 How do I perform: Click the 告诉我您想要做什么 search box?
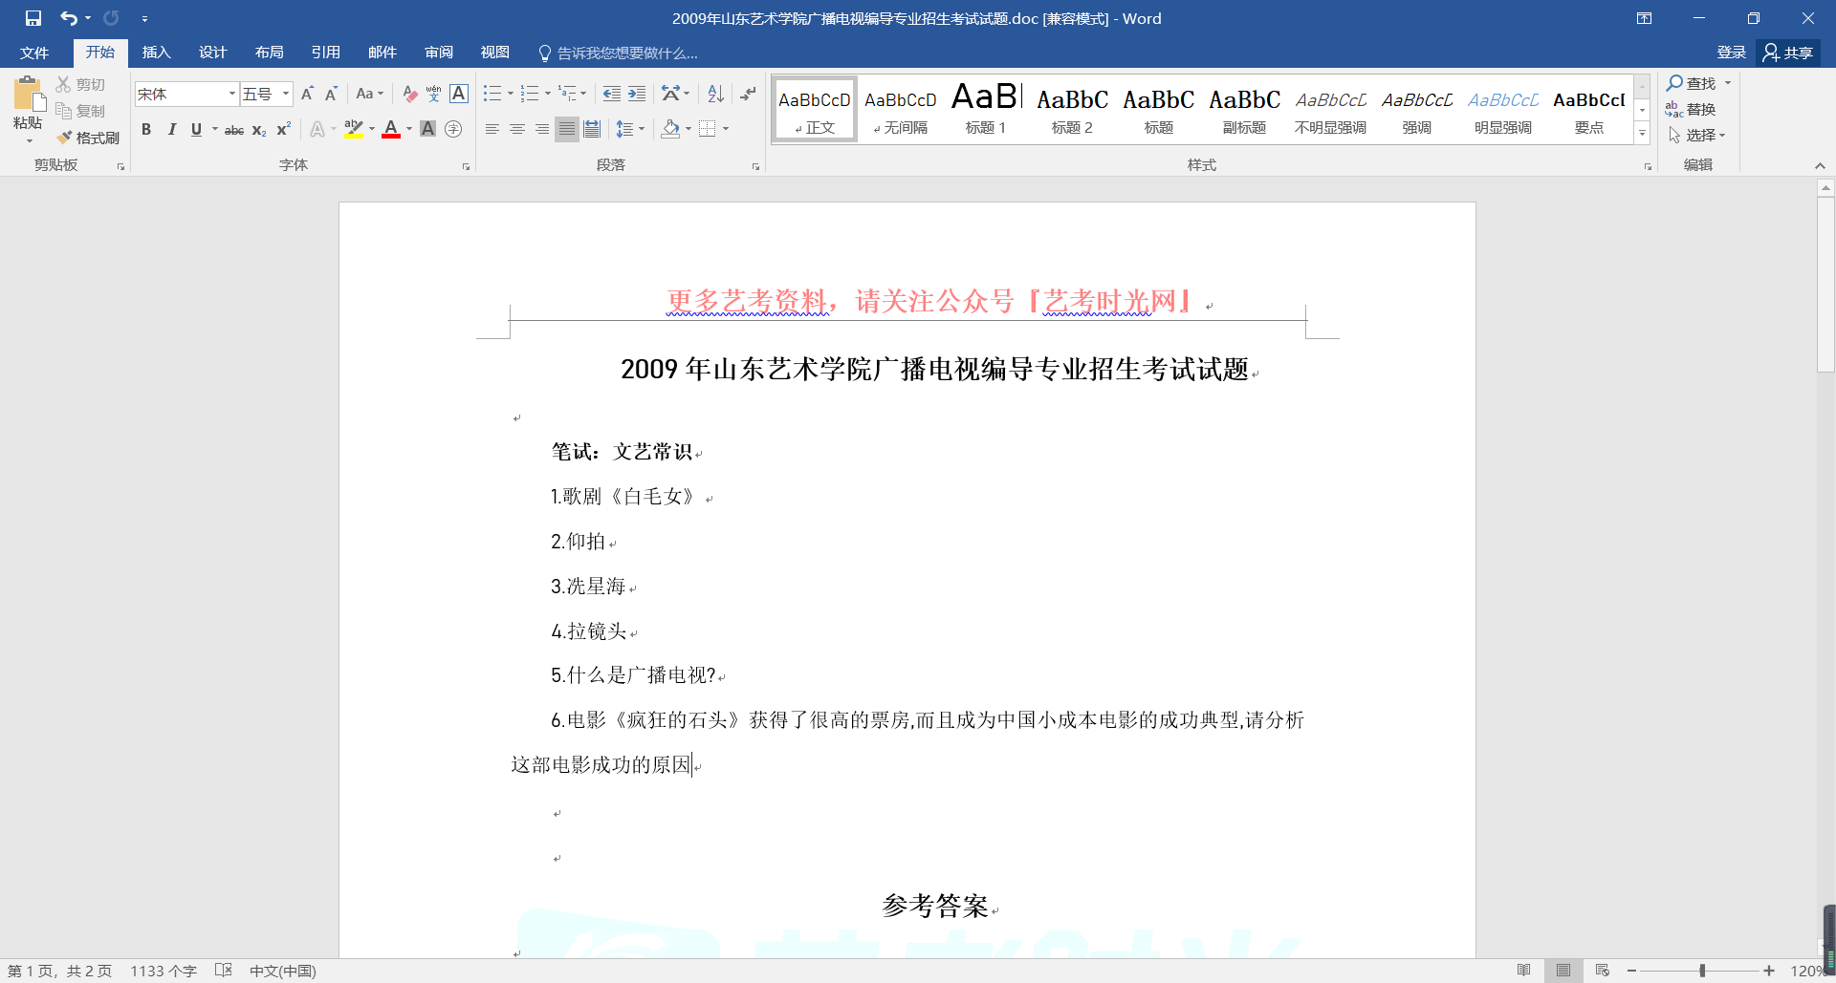click(626, 53)
